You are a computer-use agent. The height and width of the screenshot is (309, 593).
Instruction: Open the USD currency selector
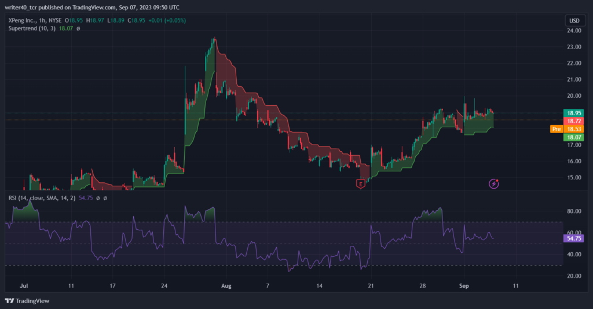point(574,20)
